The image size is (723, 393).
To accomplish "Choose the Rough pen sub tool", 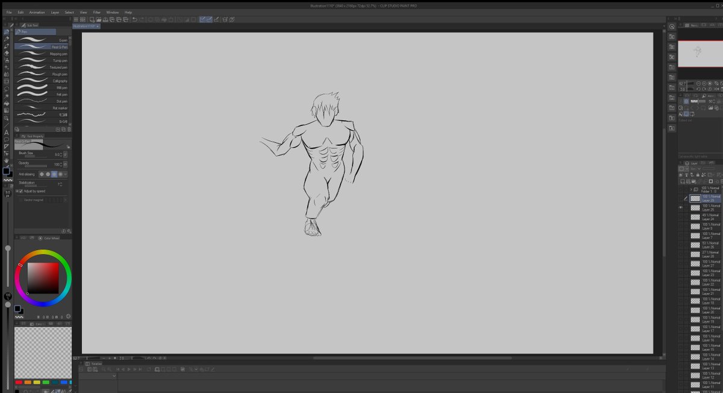I will point(42,74).
